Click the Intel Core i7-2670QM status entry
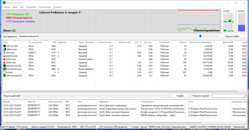 210,127
